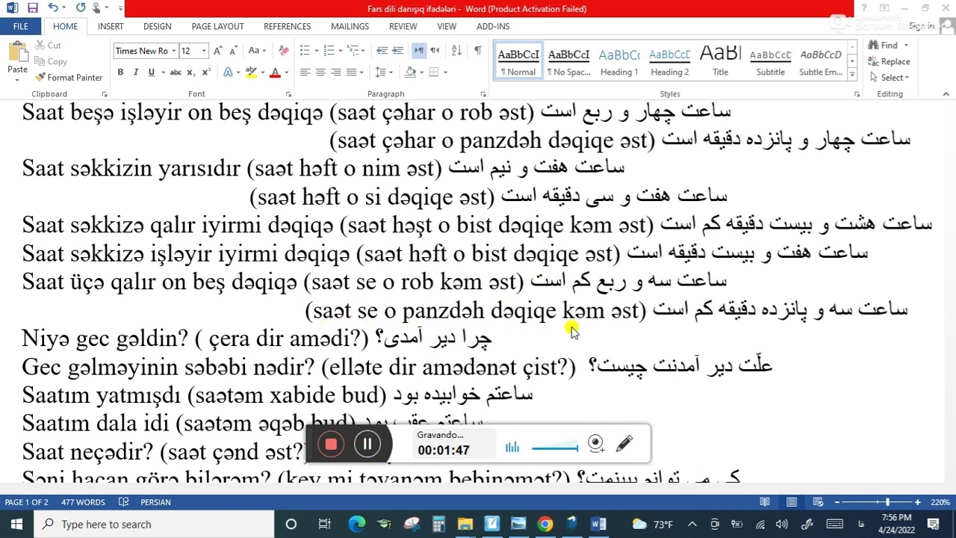Screen dimensions: 956x538
Task: Toggle Underline formatting
Action: [152, 72]
